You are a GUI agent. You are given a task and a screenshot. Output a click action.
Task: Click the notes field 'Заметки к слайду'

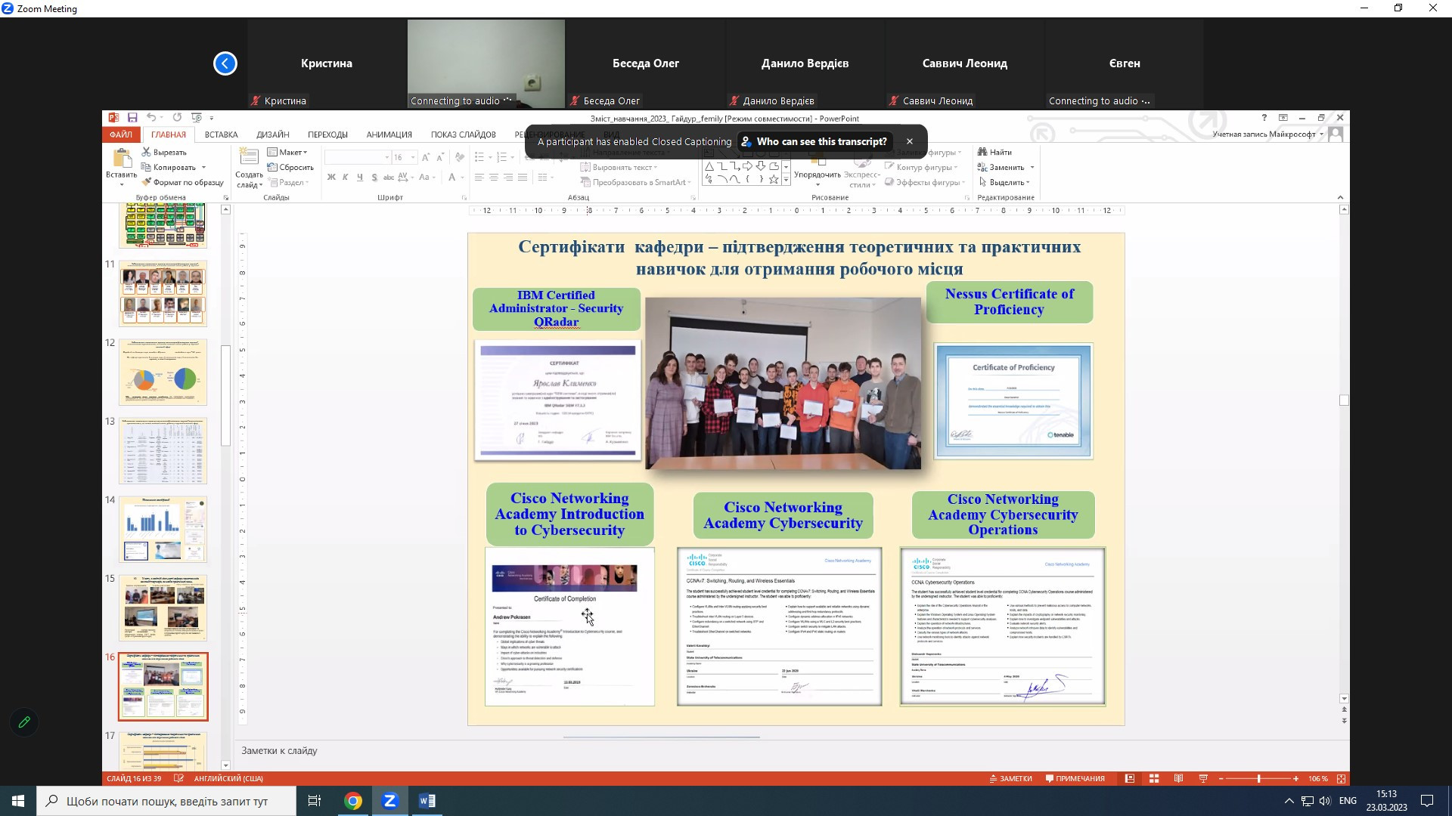tap(279, 751)
